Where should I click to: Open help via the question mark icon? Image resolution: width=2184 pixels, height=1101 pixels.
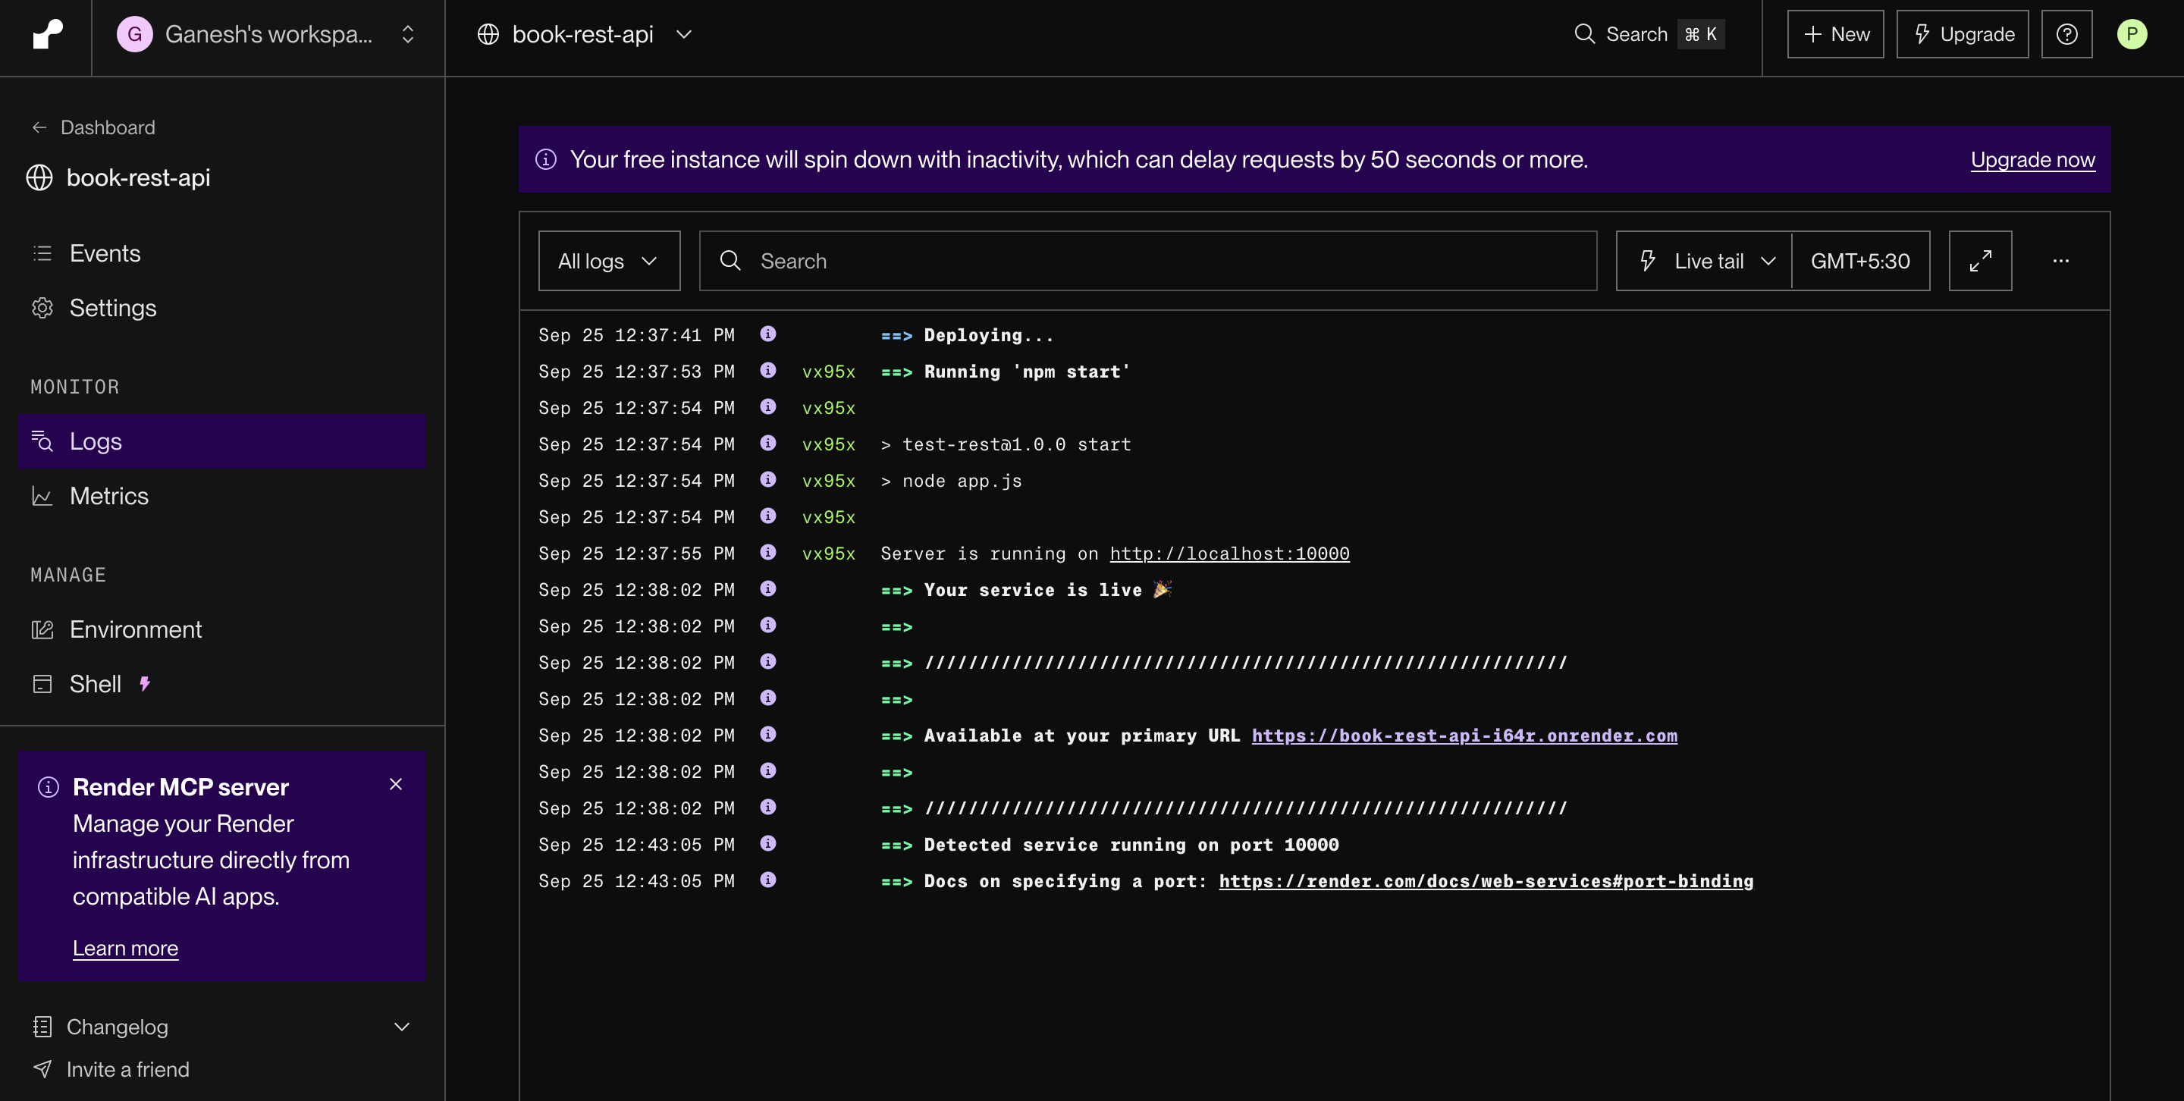(x=2067, y=34)
